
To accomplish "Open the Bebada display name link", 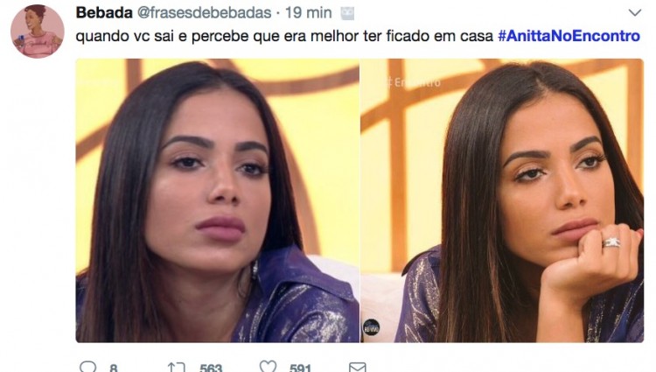I will (x=104, y=13).
